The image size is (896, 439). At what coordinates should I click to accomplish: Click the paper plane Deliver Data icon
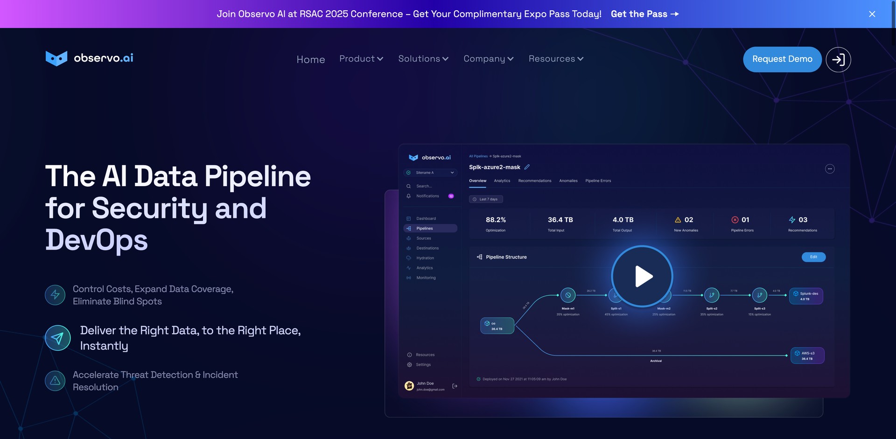58,338
